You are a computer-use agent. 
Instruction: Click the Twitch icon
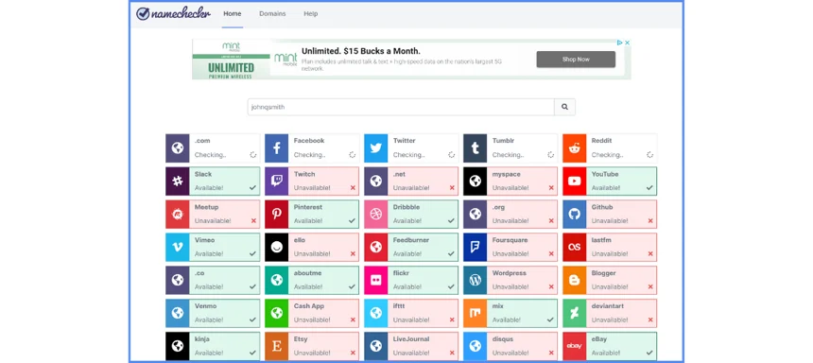[x=276, y=181]
